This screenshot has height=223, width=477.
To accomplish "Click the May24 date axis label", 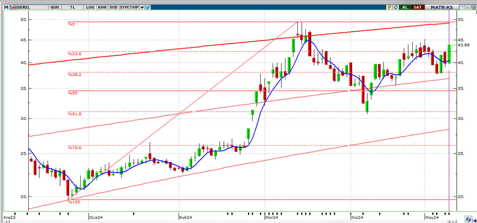I will 431,217.
